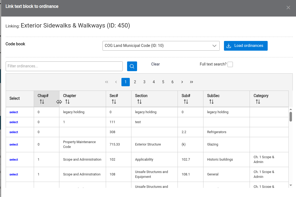
Task: Select the legacy holding ordinance row
Action: coord(13,112)
